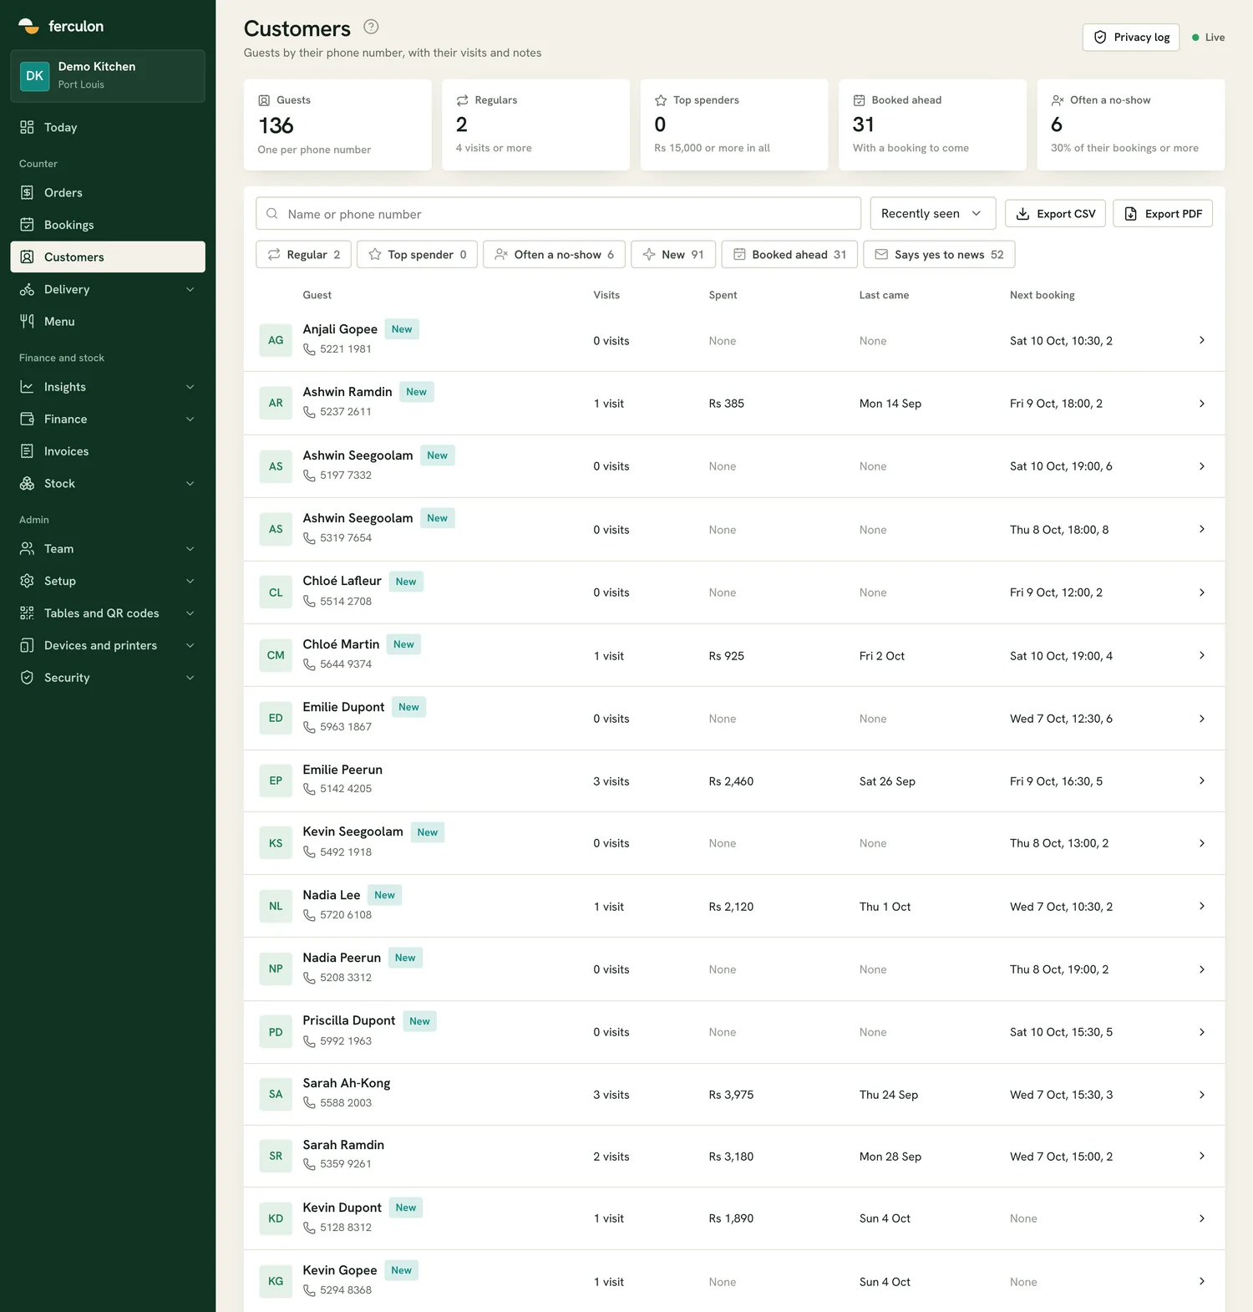This screenshot has width=1253, height=1312.
Task: Click the arrow icon on Sarah Ah-Kong's row
Action: (x=1201, y=1095)
